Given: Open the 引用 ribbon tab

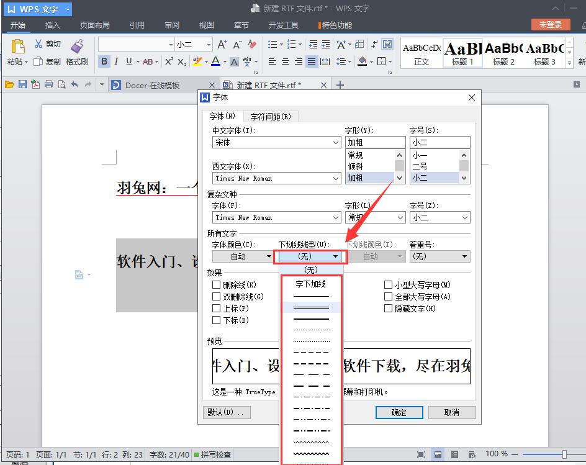Looking at the screenshot, I should tap(137, 25).
